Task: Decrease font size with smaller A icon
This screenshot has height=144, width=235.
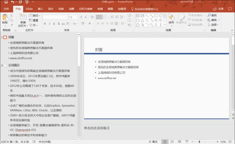Action: tap(86, 17)
